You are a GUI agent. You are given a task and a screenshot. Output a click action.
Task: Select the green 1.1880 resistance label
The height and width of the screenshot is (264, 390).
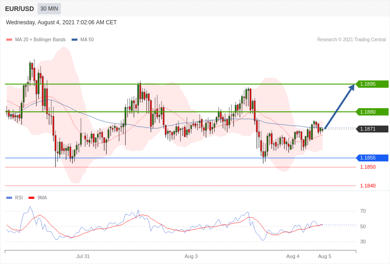pyautogui.click(x=373, y=112)
